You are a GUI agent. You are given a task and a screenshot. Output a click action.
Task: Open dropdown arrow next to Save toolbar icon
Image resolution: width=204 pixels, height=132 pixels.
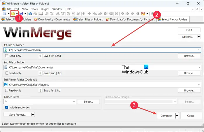point(25,13)
